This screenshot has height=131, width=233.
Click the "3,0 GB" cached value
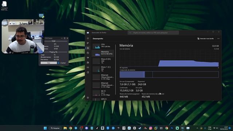click(x=139, y=91)
